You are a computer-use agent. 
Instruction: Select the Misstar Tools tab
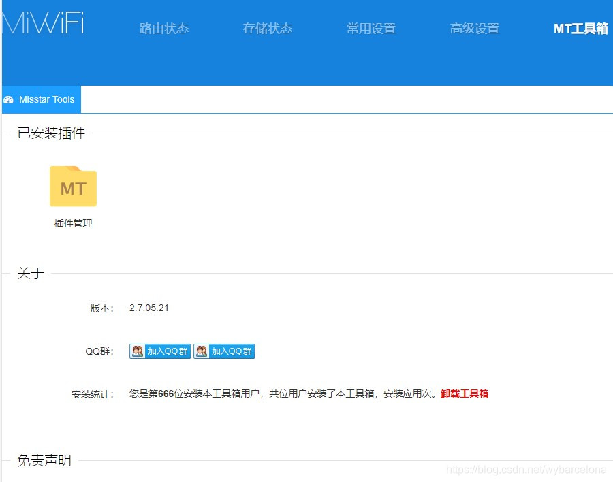(x=42, y=99)
